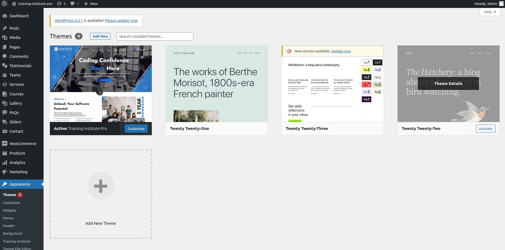Screen dimensions: 505x250
Task: Click the FAQs chat icon
Action: click(x=5, y=113)
